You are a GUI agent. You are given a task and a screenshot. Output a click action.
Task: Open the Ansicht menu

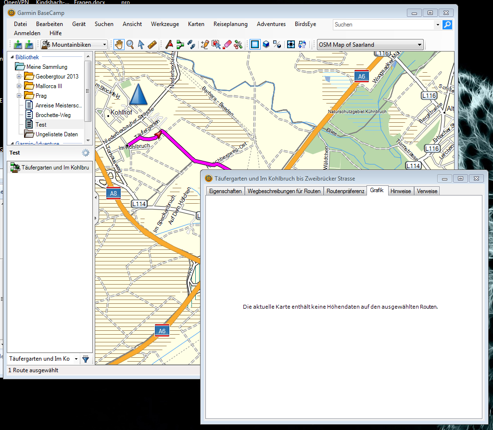pyautogui.click(x=132, y=24)
